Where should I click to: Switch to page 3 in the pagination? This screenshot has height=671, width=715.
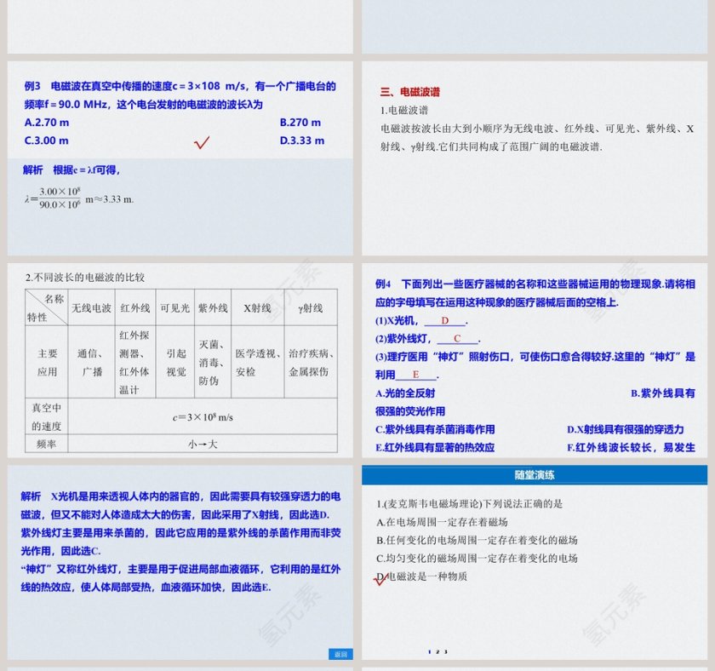click(x=446, y=652)
